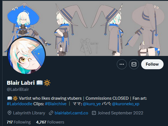
Task: Click the chain link icon
Action: (51, 113)
